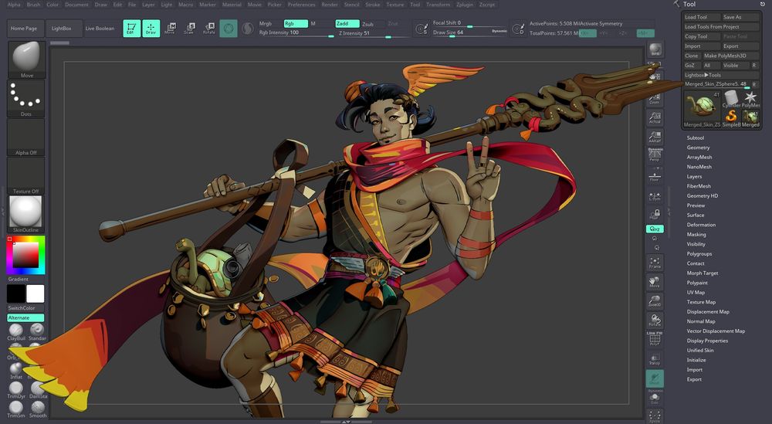Expand the Subtool palette section

(x=696, y=138)
